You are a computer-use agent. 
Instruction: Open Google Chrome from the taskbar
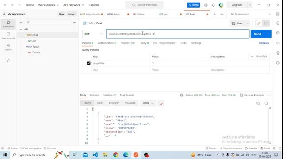click(115, 155)
